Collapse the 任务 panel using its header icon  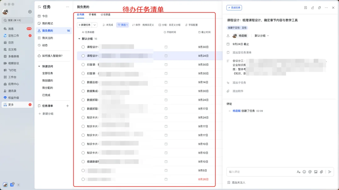39,7
